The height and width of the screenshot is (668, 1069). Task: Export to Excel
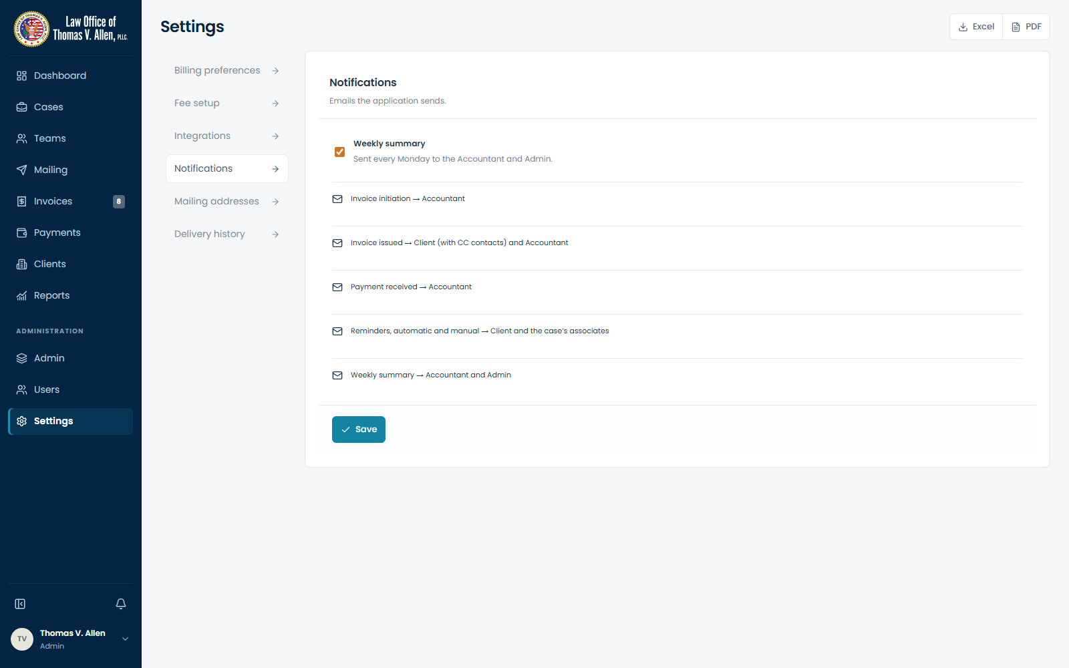tap(976, 27)
